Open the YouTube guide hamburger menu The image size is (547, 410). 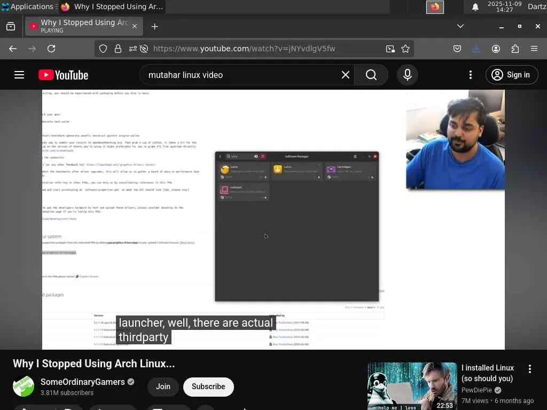[19, 75]
